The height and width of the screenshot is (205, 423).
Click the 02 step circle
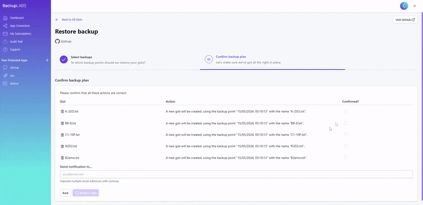pyautogui.click(x=208, y=60)
